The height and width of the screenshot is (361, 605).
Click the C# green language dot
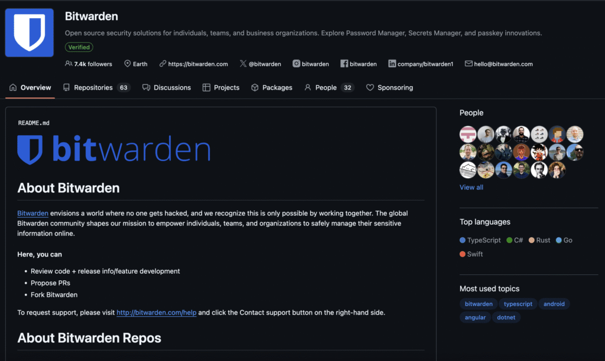click(509, 240)
